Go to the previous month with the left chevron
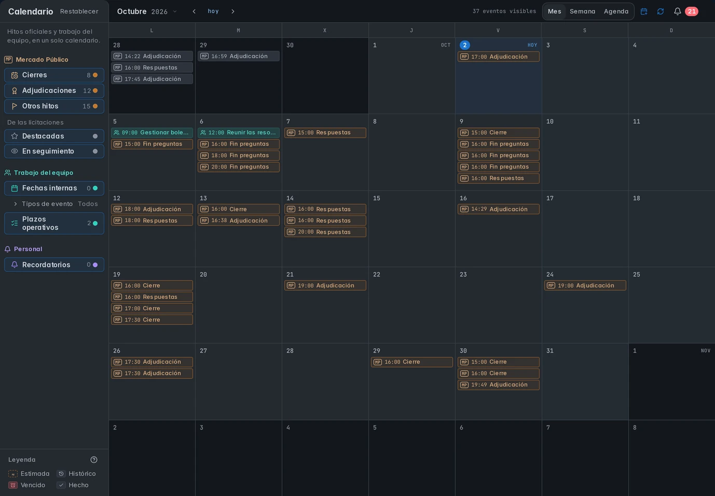This screenshot has height=496, width=715. [194, 11]
